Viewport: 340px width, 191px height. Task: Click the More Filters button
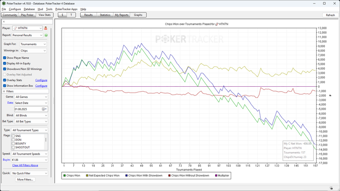coord(25,179)
